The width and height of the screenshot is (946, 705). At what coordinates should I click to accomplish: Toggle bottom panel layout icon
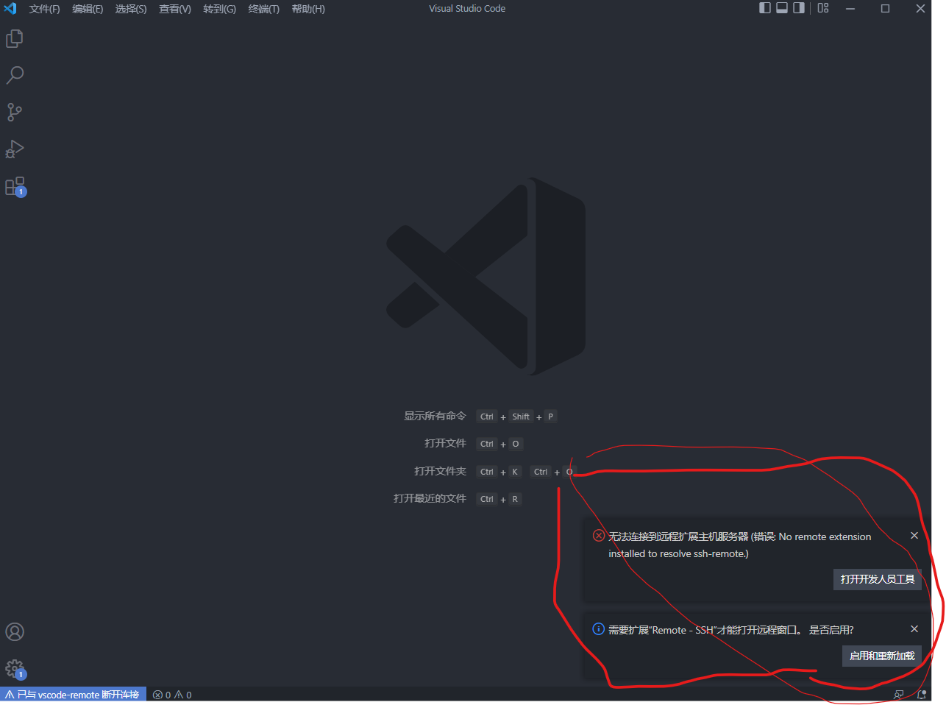click(782, 8)
